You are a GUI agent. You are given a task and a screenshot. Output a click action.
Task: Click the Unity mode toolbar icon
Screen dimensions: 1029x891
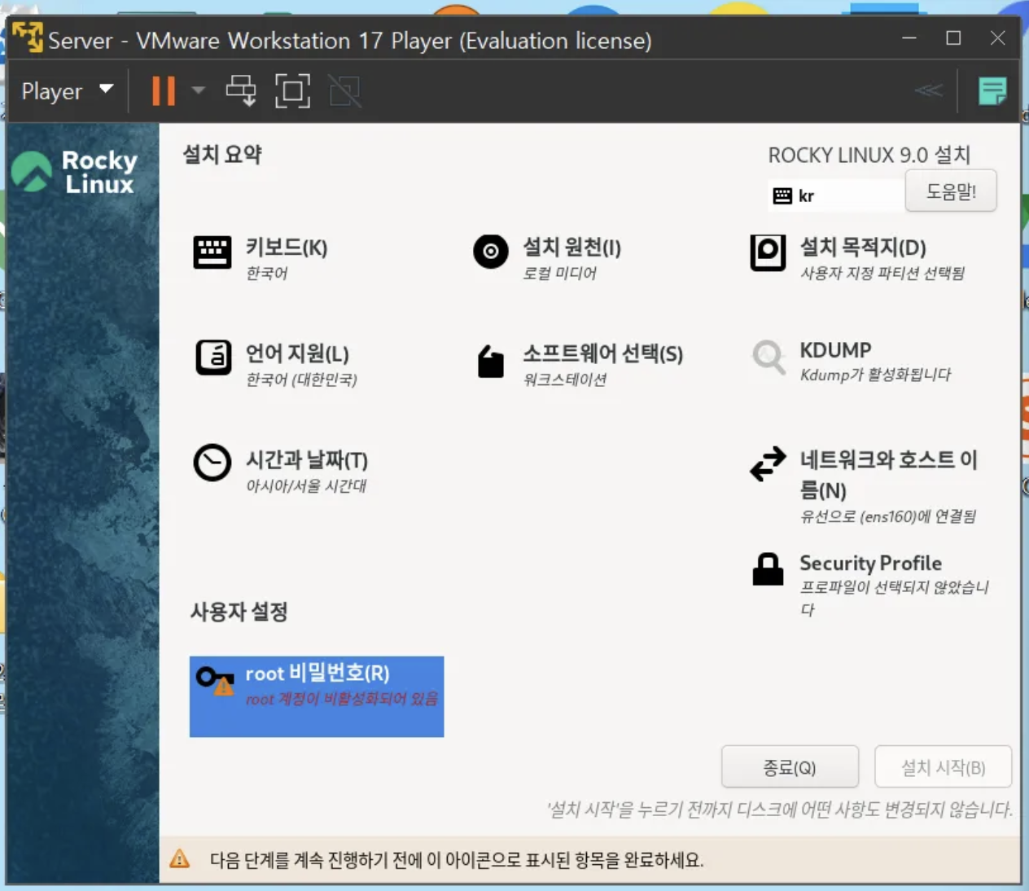coord(345,91)
